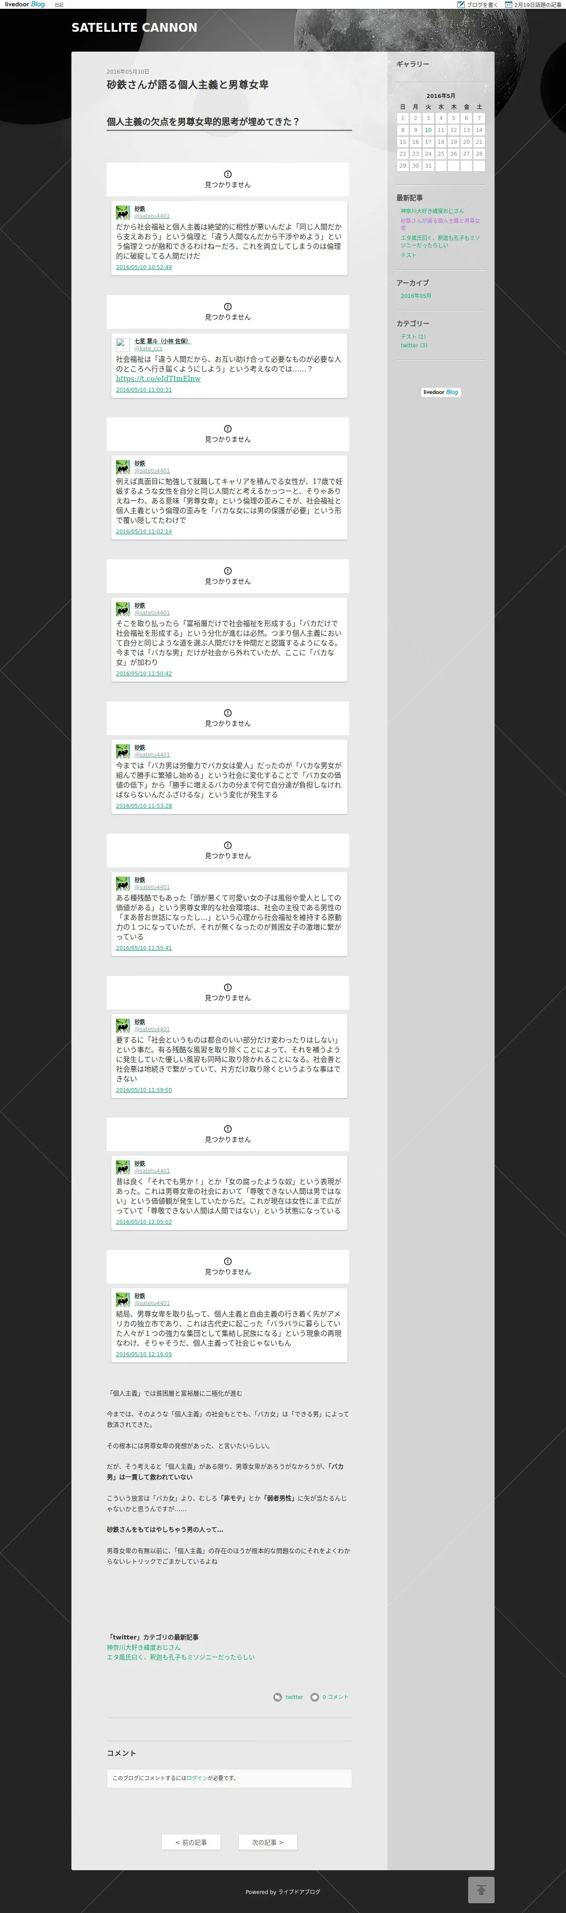
Task: Click the tag icon next to twitter category
Action: tap(277, 1697)
